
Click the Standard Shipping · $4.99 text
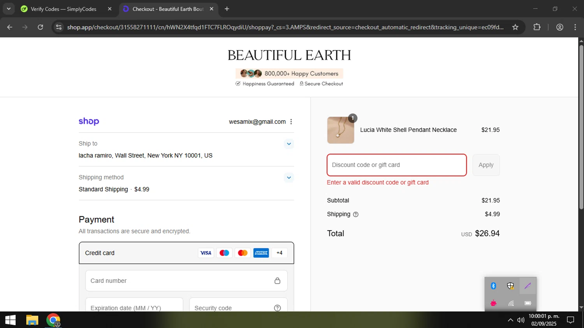click(x=114, y=189)
